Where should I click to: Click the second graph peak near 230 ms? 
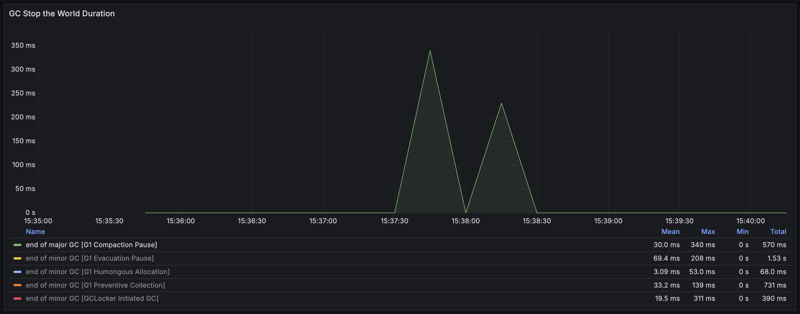coord(501,103)
